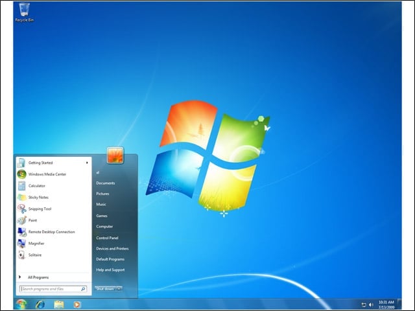Screen dimensions: 415x311
Task: Click the search magnifying glass icon
Action: 83,289
